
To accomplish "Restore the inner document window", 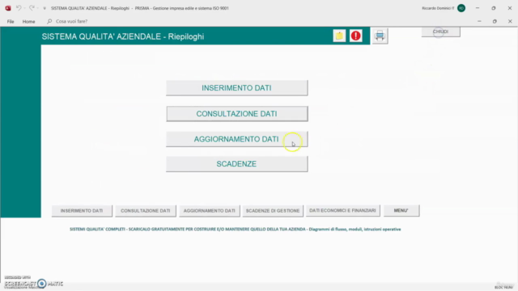I will pyautogui.click(x=495, y=21).
